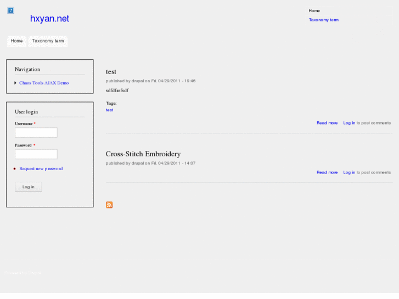Image resolution: width=399 pixels, height=299 pixels.
Task: Click the 19:46 published date line
Action: [x=150, y=81]
